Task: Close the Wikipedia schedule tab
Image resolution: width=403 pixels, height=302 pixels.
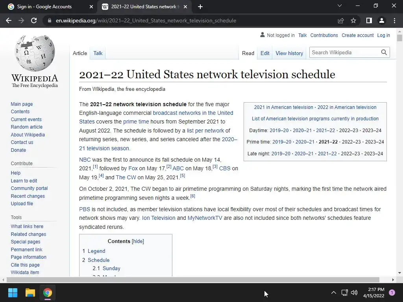Action: click(x=185, y=7)
